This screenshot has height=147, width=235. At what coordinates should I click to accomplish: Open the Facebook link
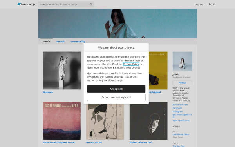177,108
